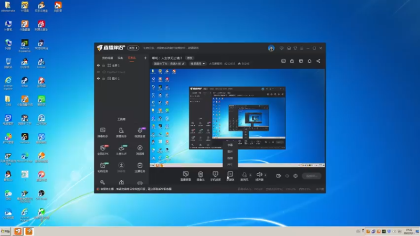This screenshot has width=420, height=236.
Task: Expand the pill button next to the logo
Action: [133, 48]
